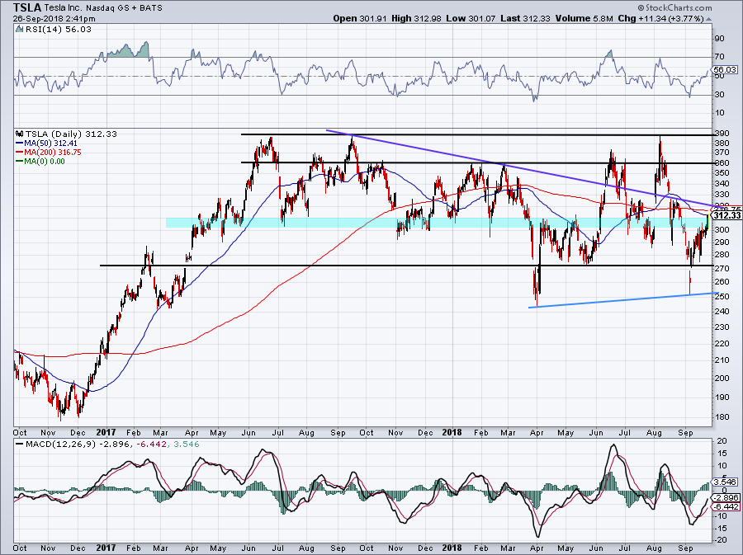This screenshot has height=555, width=743.
Task: Click the 56.03 RSI value tag on right axis
Action: (725, 69)
